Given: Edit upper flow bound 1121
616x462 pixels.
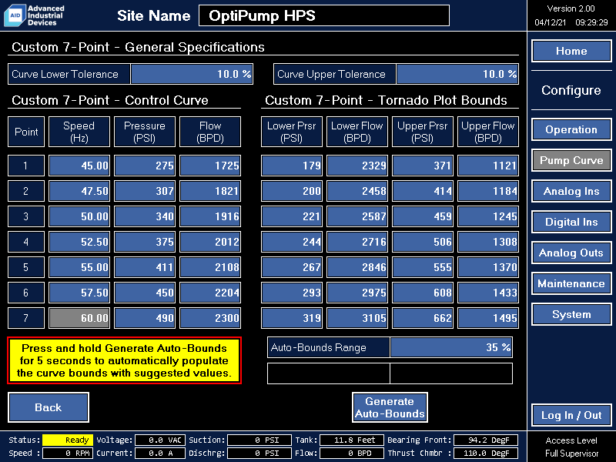Looking at the screenshot, I should (x=488, y=166).
